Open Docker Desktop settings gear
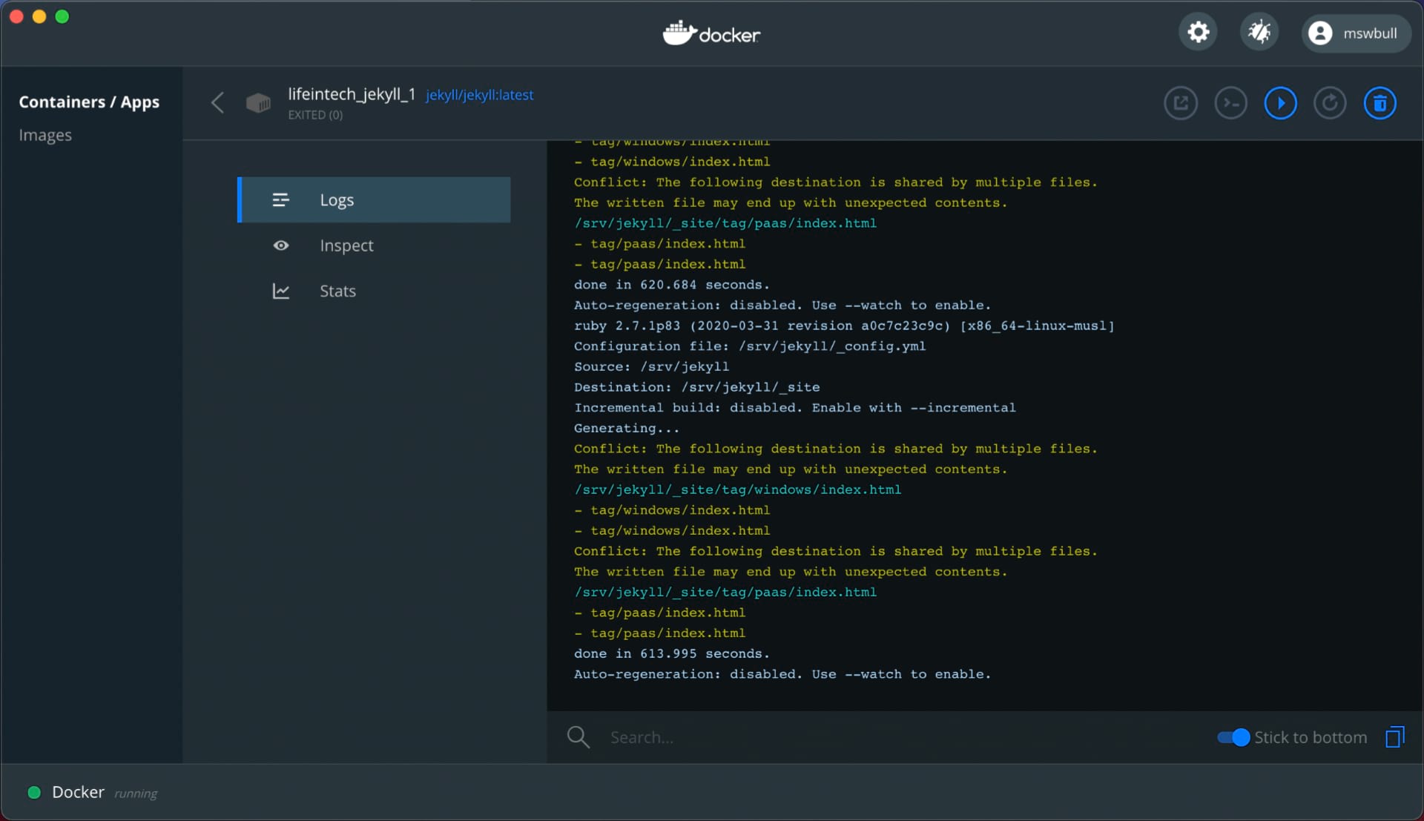This screenshot has width=1424, height=821. tap(1198, 32)
